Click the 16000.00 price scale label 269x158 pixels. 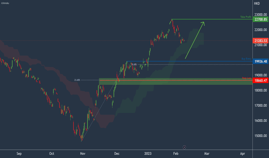(261, 121)
